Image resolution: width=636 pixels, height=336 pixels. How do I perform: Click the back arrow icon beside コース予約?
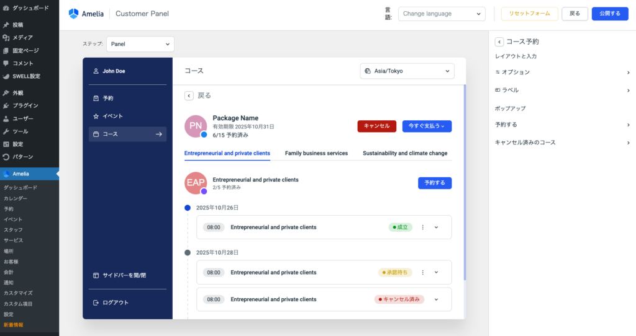[x=499, y=42]
